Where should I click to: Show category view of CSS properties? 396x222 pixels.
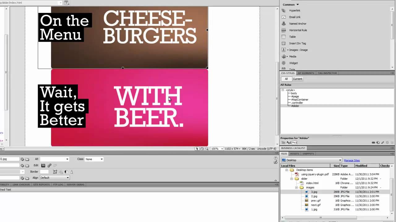(283, 142)
